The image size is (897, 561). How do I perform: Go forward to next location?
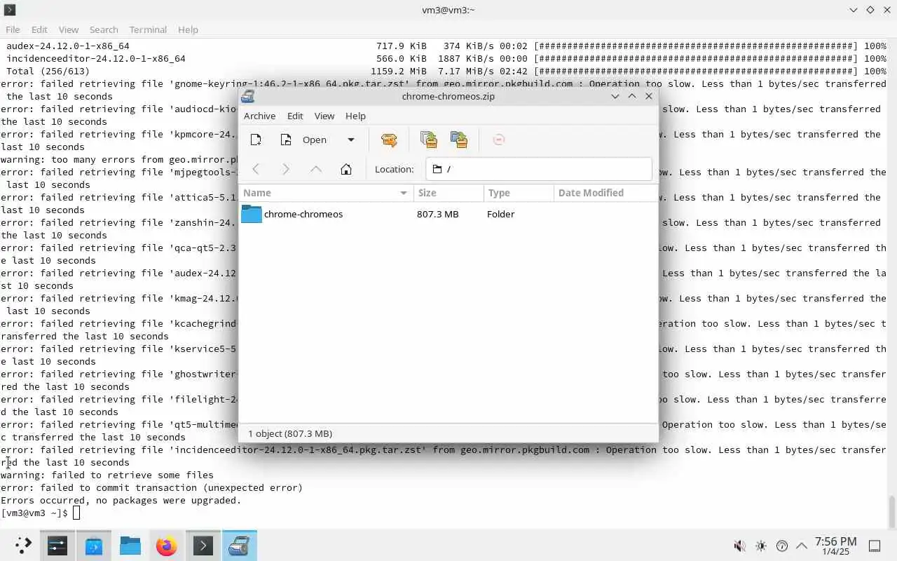286,169
